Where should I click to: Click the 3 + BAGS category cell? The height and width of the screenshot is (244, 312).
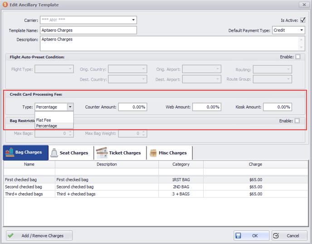click(181, 194)
